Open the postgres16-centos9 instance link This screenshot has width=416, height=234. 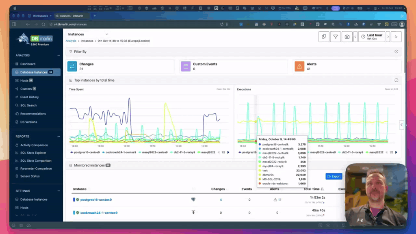coord(96,200)
